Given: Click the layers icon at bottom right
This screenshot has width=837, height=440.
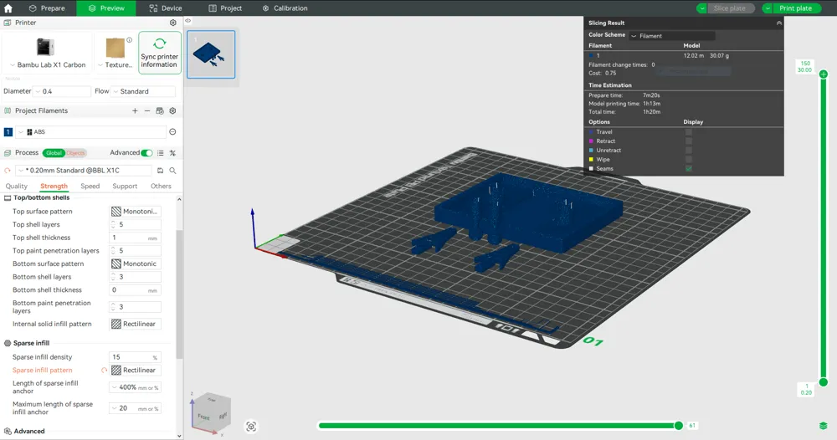Looking at the screenshot, I should point(823,426).
